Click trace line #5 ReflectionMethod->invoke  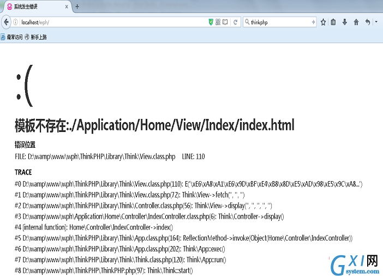184,238
